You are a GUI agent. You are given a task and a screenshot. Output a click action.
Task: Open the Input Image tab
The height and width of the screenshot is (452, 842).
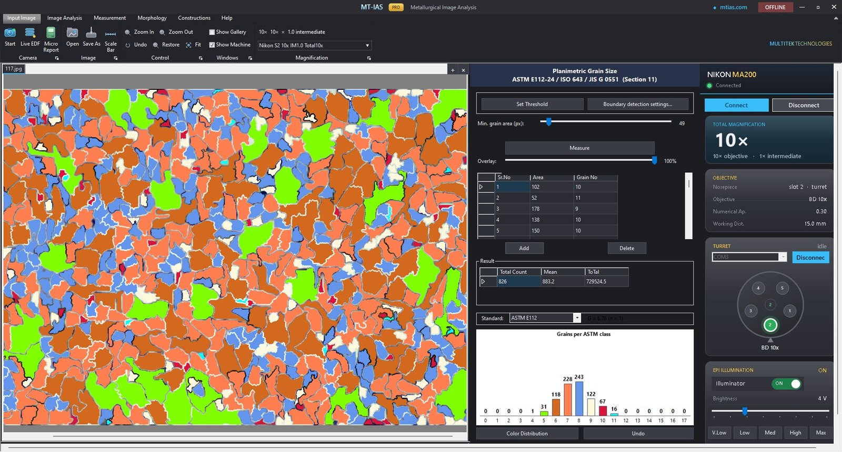pos(22,18)
